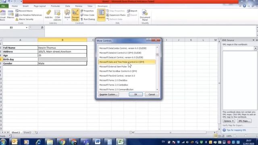Select Microsoft Date and Time Picker Control
The width and height of the screenshot is (258, 145).
pos(127,62)
